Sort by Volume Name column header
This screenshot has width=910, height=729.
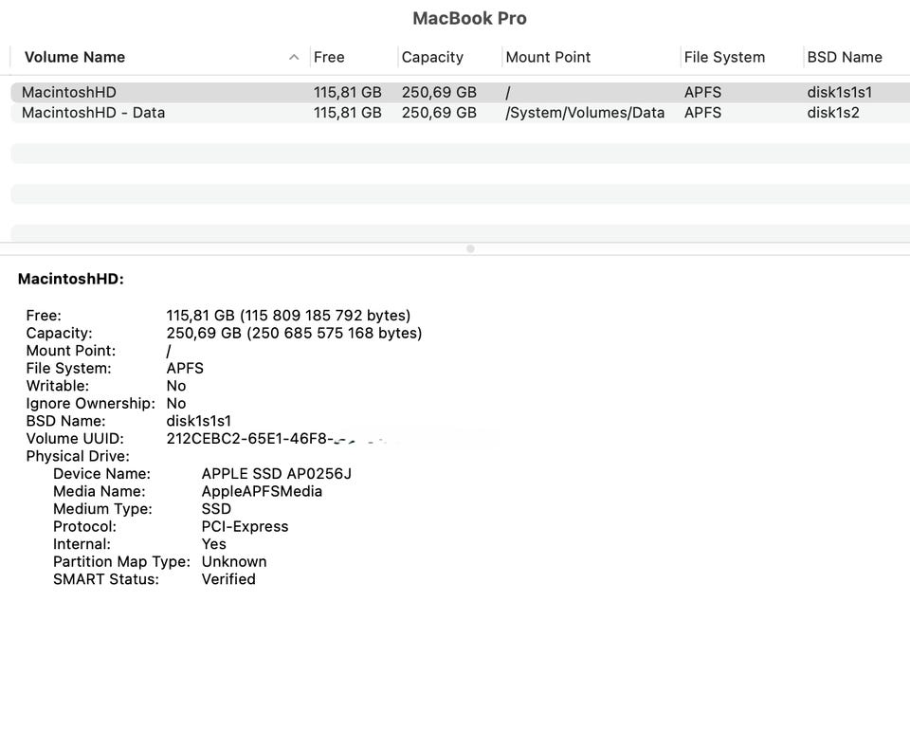[75, 57]
